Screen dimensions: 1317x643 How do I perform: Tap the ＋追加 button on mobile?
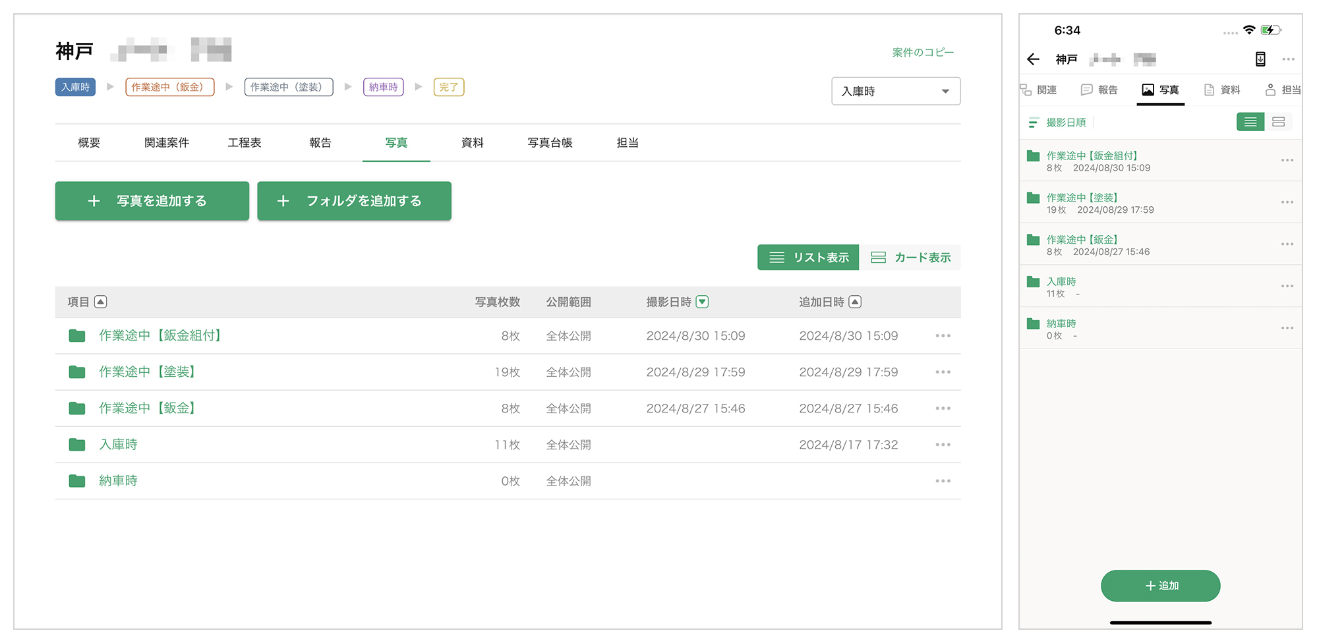click(x=1160, y=586)
